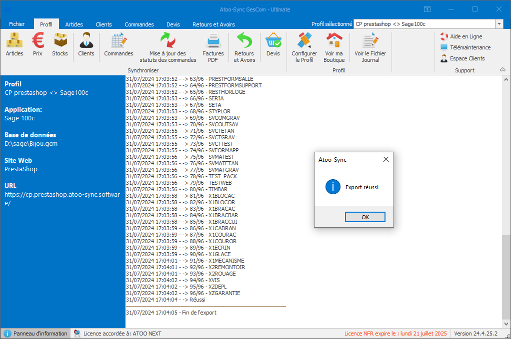Open the Devis tab

[x=173, y=24]
